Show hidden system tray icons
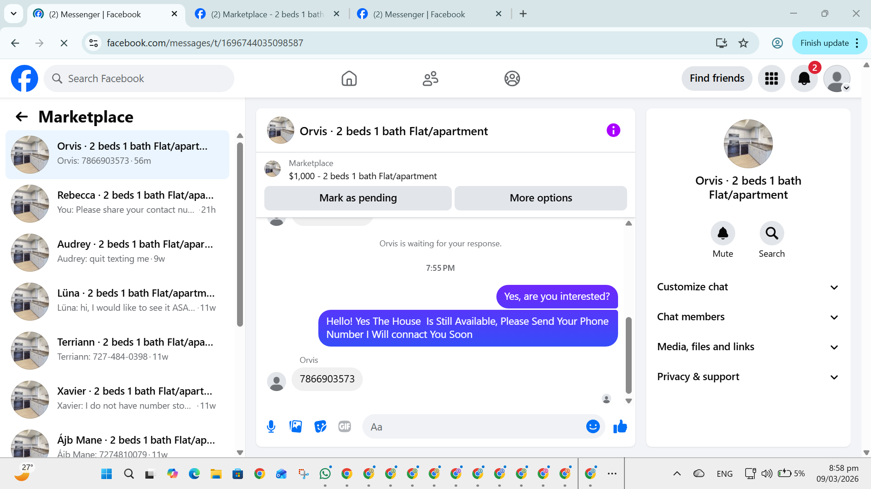Viewport: 871px width, 489px height. [677, 474]
